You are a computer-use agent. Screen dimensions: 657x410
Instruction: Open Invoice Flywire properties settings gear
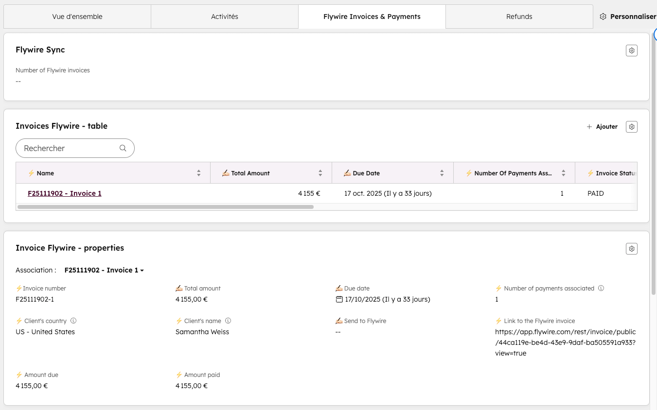(x=631, y=249)
